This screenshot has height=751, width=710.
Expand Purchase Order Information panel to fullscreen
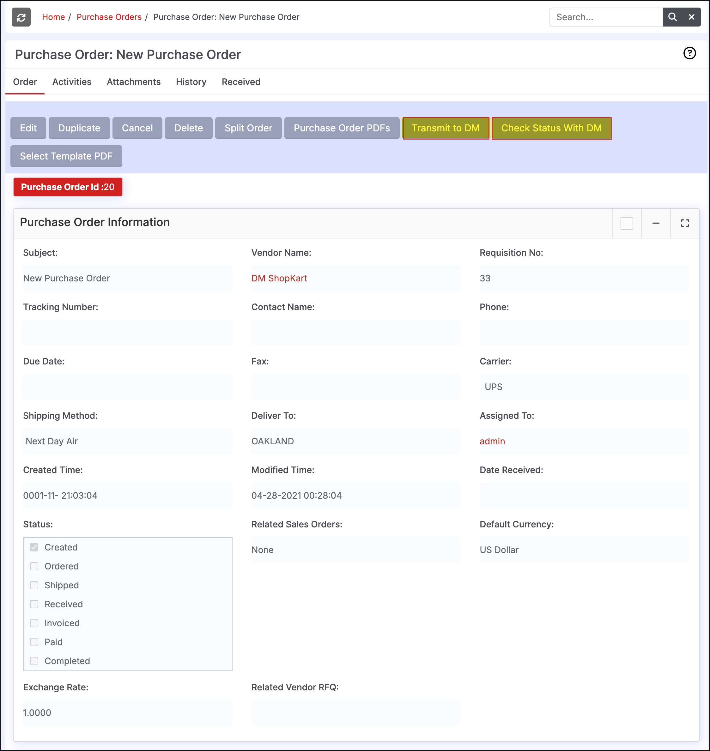(684, 223)
